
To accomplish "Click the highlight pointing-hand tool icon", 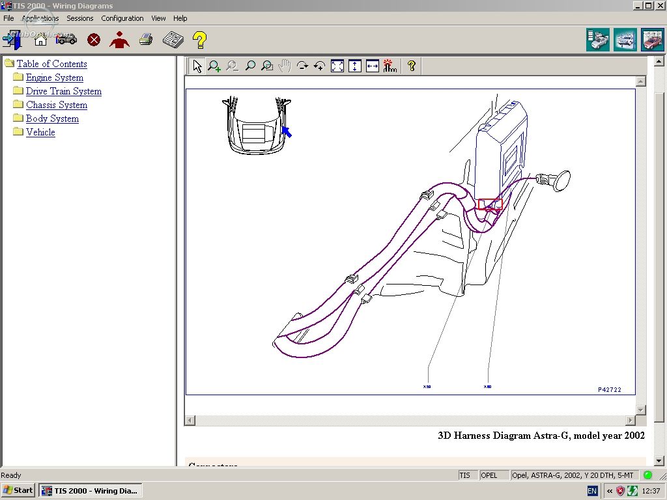I will pos(390,66).
